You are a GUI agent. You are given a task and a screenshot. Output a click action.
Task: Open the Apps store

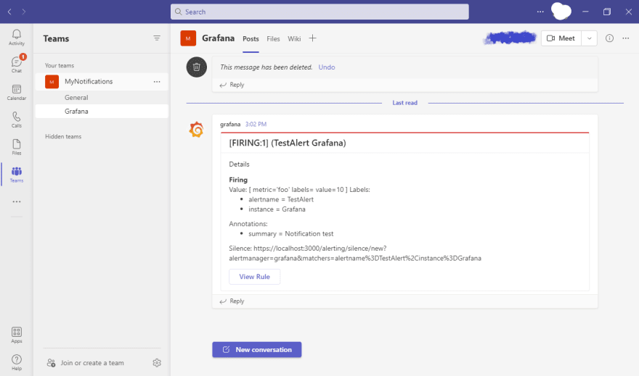16,335
